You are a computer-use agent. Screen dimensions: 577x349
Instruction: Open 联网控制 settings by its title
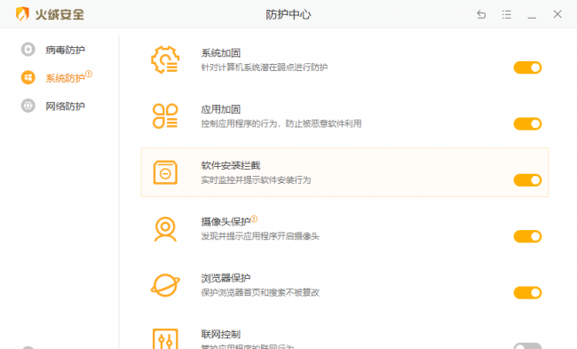coord(221,334)
